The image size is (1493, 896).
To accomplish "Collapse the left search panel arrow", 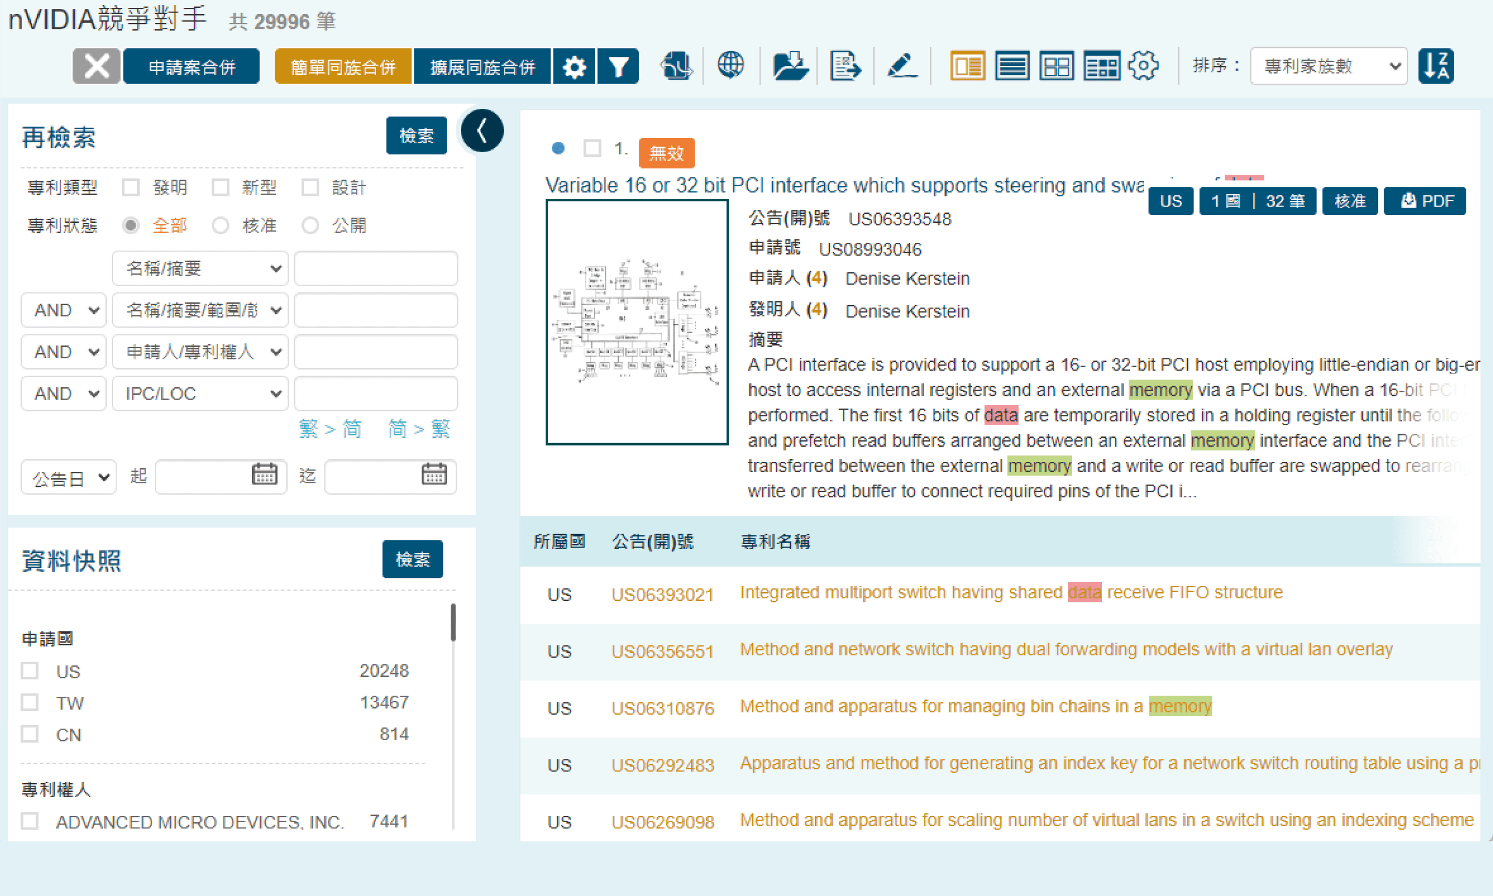I will (482, 130).
